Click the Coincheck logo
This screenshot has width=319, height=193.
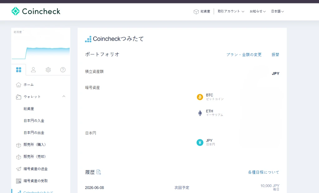click(x=36, y=11)
